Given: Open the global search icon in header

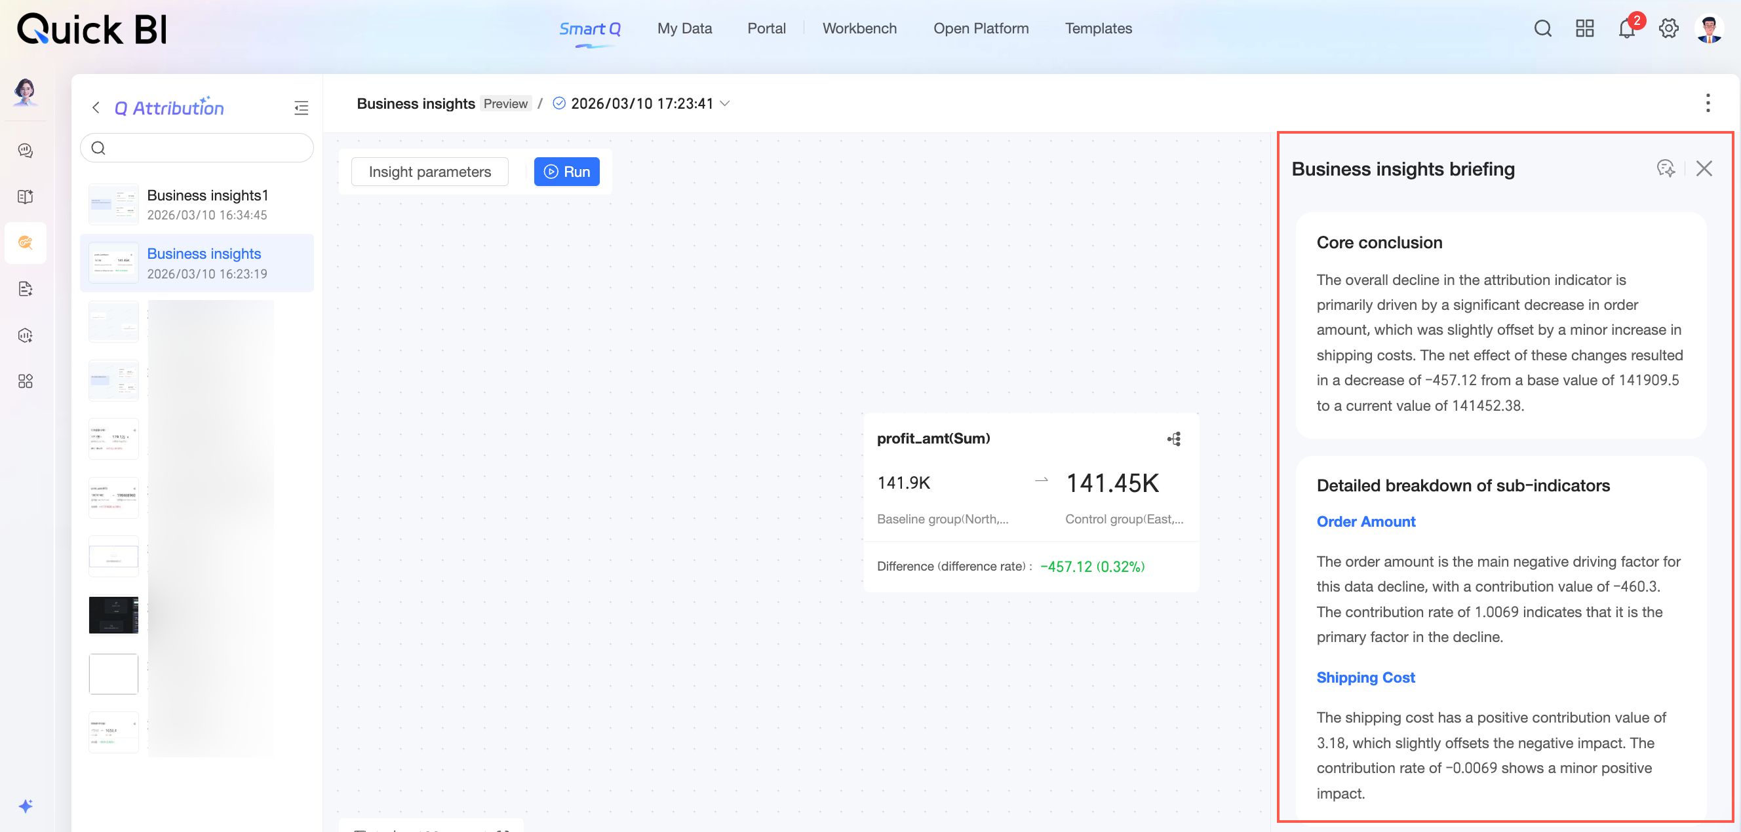Looking at the screenshot, I should tap(1542, 28).
